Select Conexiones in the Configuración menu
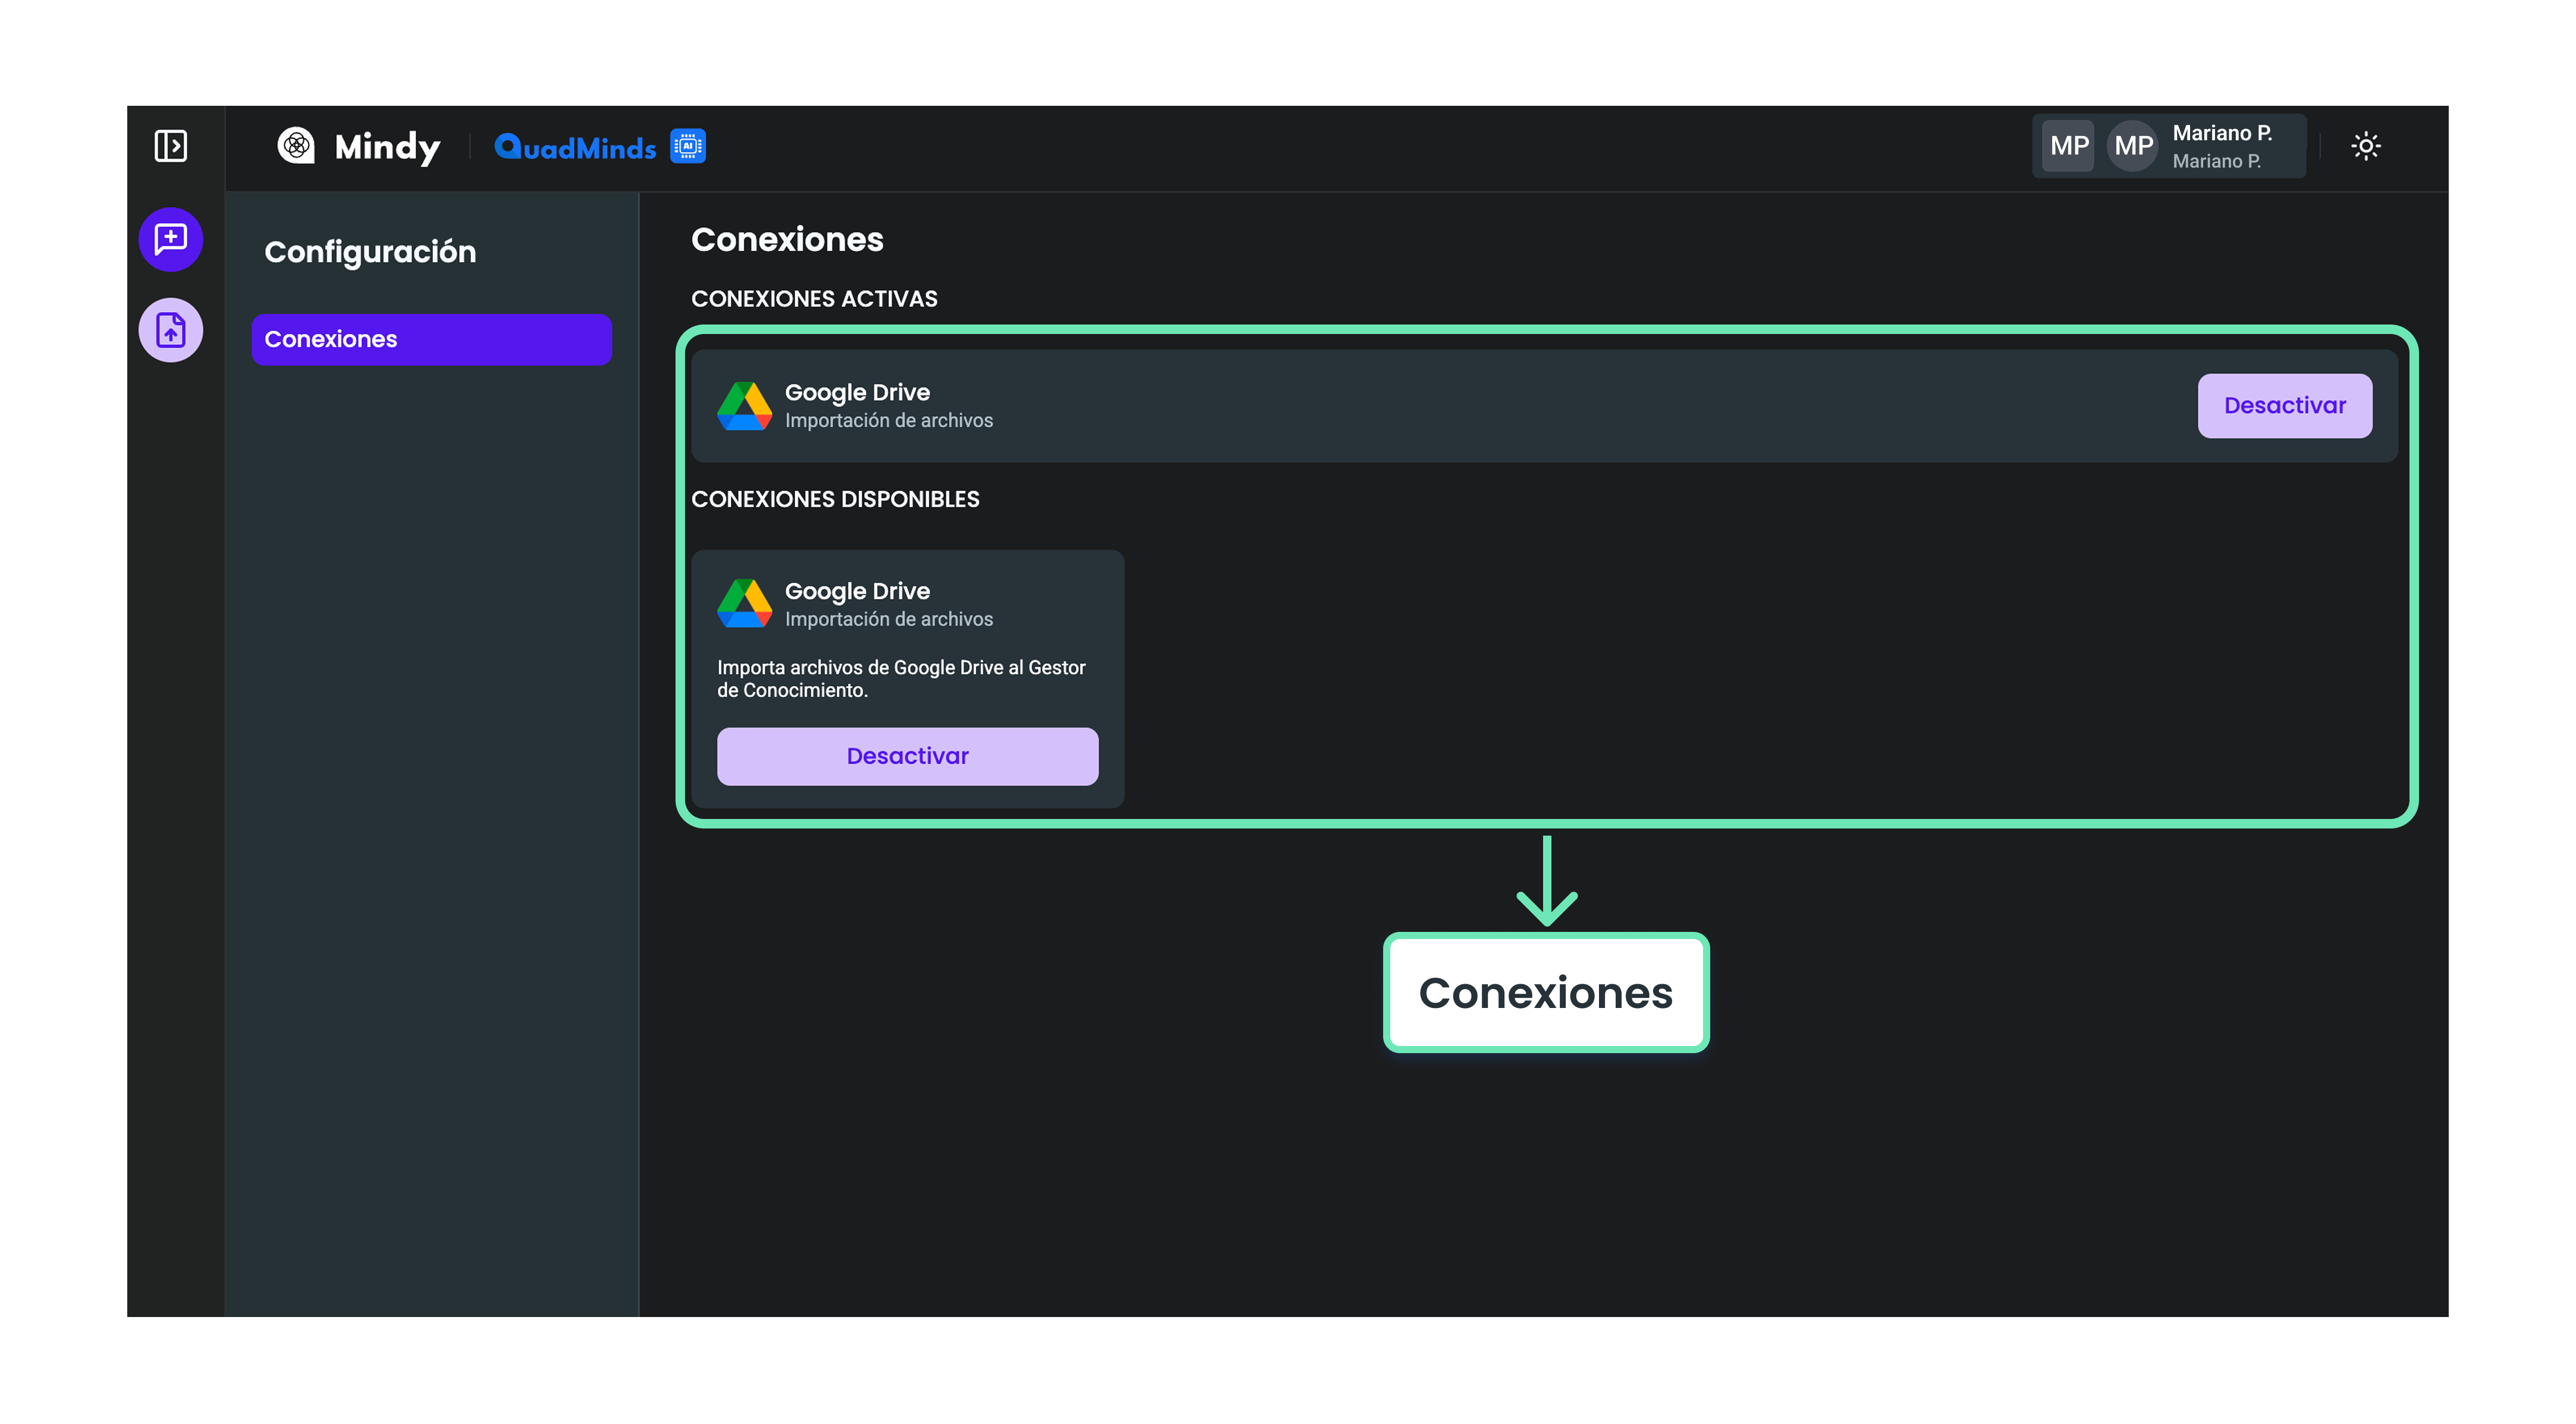Viewport: 2576px width, 1424px height. coord(431,340)
